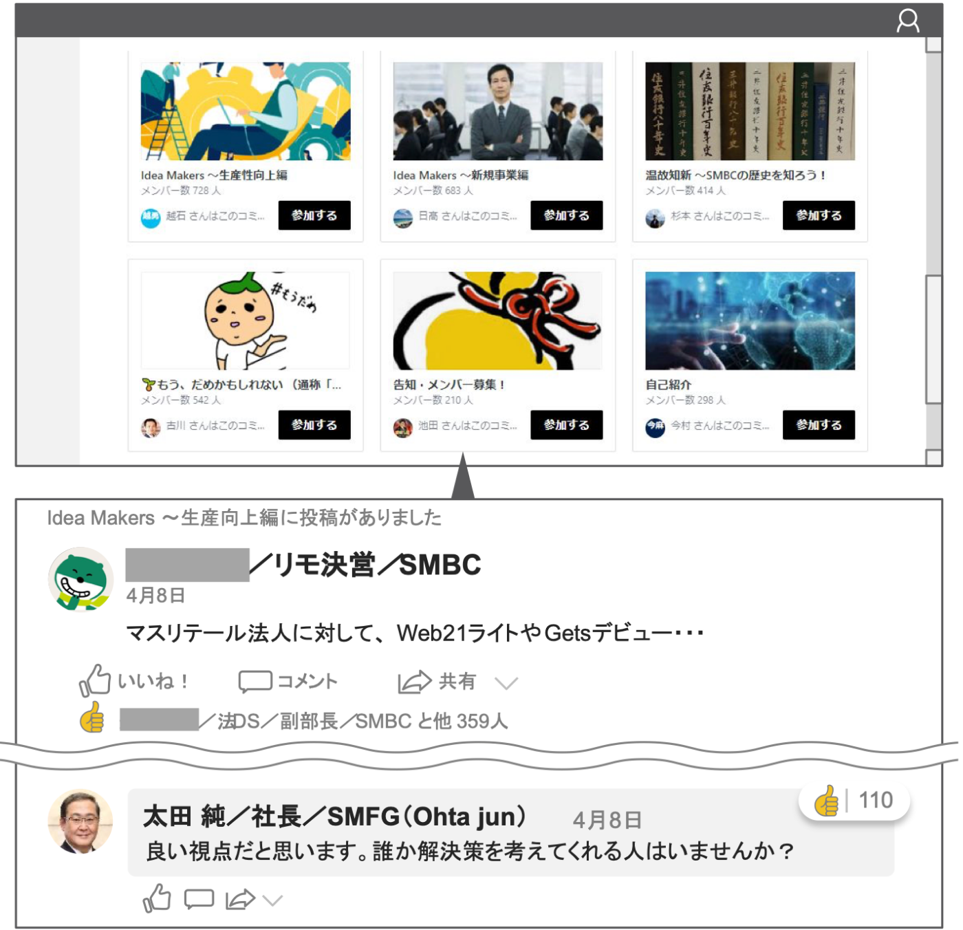Click the green mascot poster avatar
Screen dimensions: 963x930
coord(81,579)
